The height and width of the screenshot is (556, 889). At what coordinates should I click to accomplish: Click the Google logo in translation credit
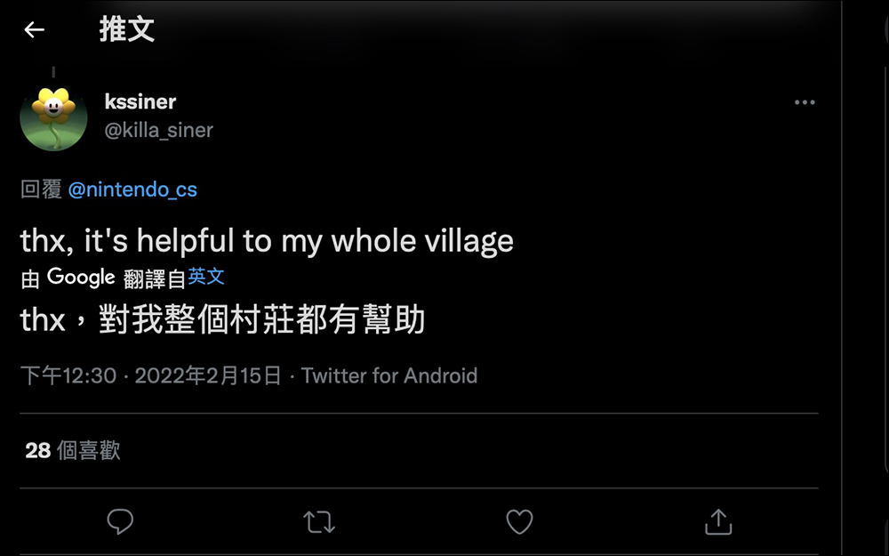(x=81, y=278)
